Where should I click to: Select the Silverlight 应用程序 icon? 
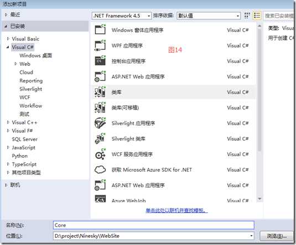point(100,123)
